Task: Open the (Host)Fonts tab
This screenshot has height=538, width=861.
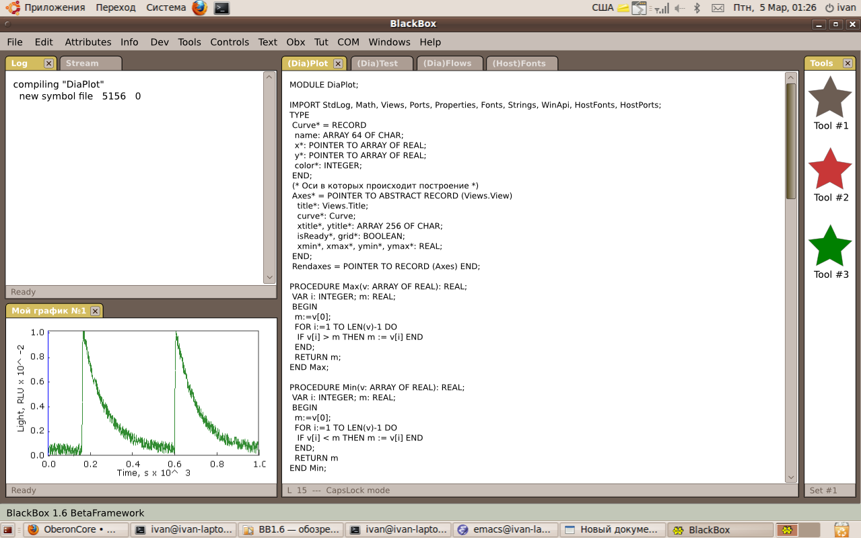Action: 518,63
